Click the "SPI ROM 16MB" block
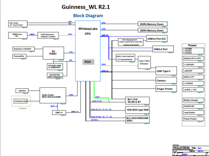209x156 pixels. tap(55, 66)
